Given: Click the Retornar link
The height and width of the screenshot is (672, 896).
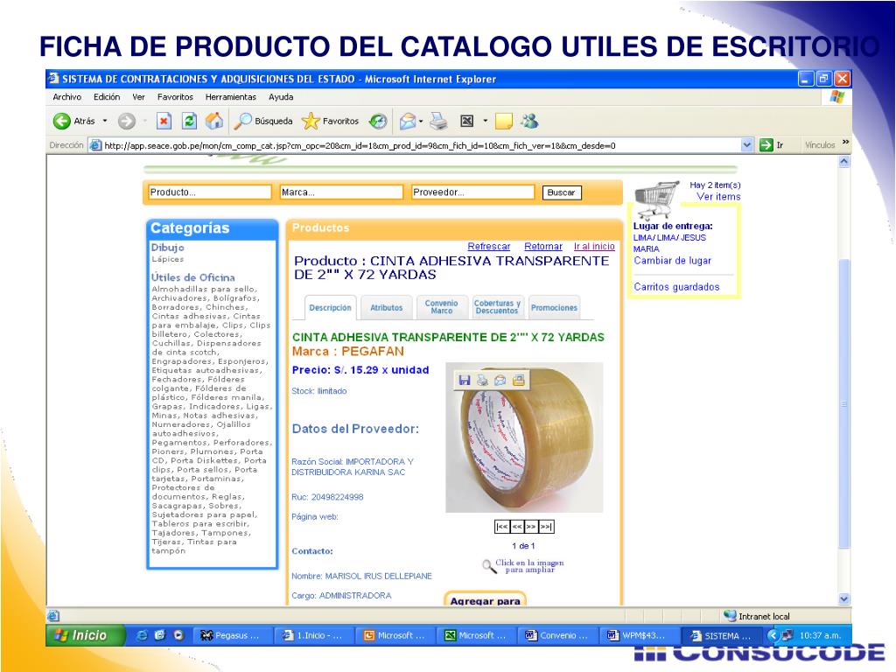Looking at the screenshot, I should (543, 246).
